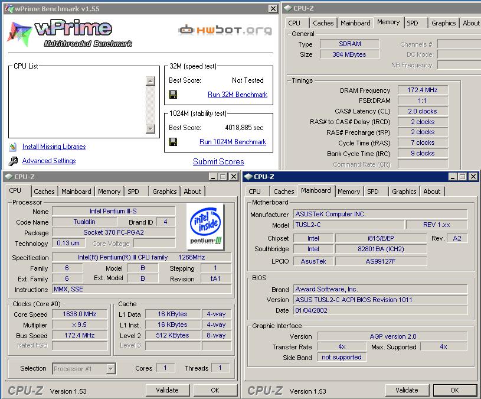Click Validate in the CPU window

coord(167,390)
